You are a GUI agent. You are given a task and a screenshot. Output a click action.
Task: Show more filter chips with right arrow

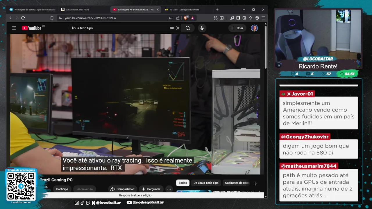coord(256,184)
